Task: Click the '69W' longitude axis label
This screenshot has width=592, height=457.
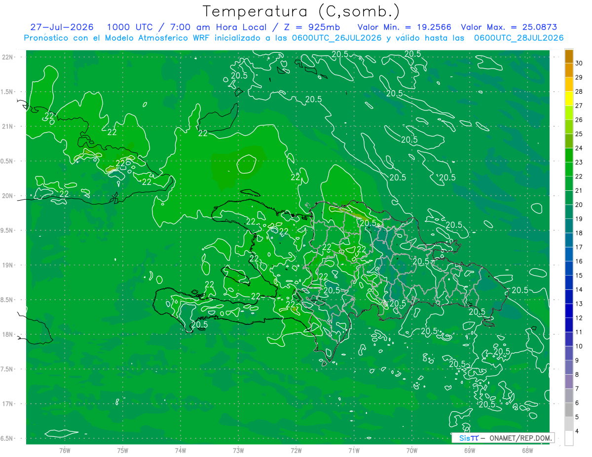Action: pos(469,451)
